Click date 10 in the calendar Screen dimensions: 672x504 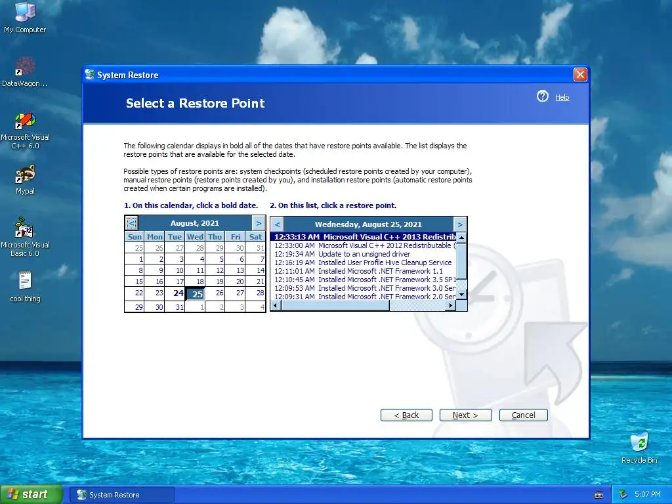pos(175,270)
